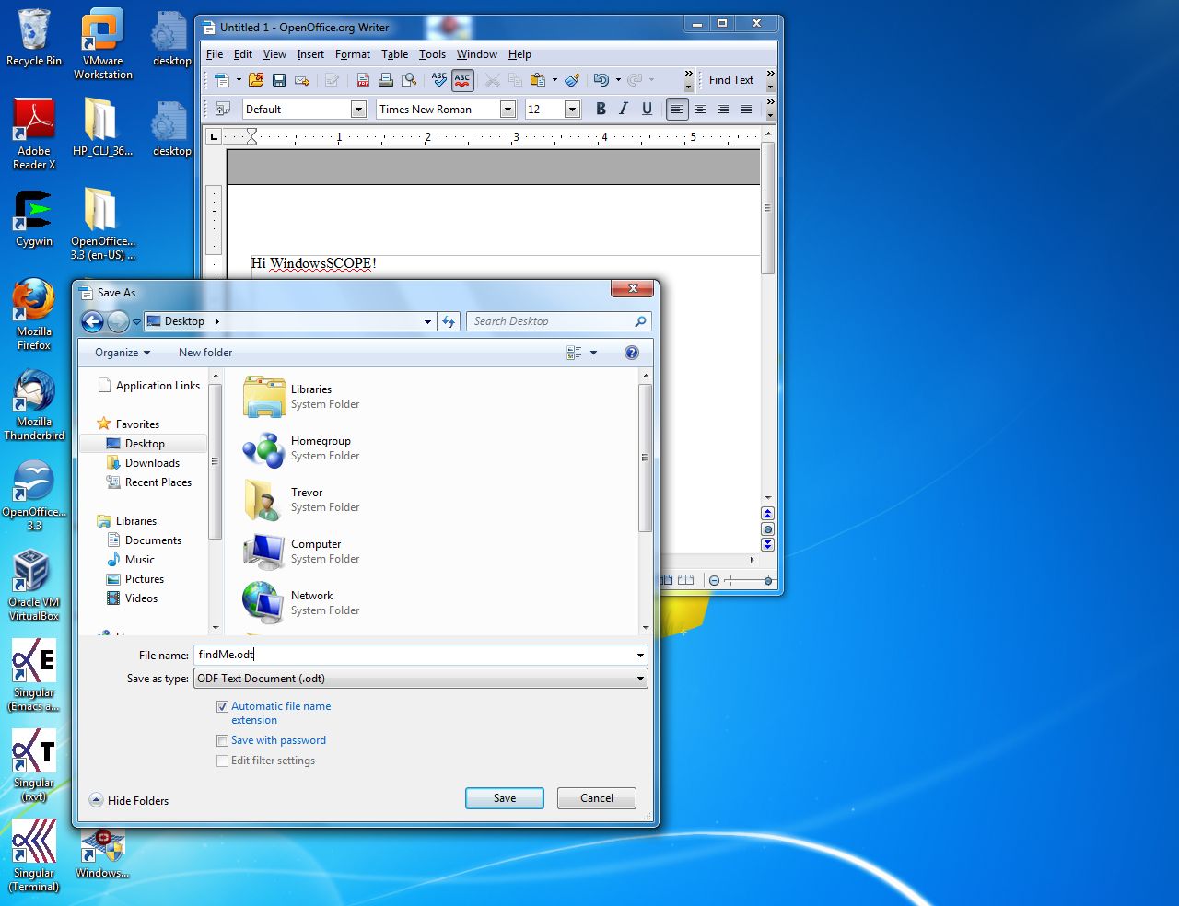Click the Save floppy disk icon in Writer
Viewport: 1179px width, 906px height.
(279, 80)
